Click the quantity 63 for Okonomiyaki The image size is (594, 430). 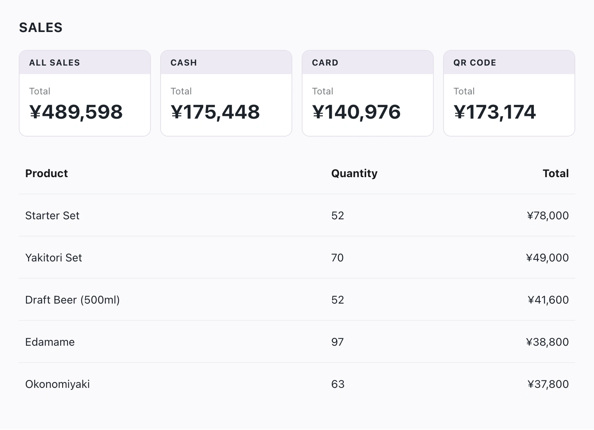click(338, 384)
